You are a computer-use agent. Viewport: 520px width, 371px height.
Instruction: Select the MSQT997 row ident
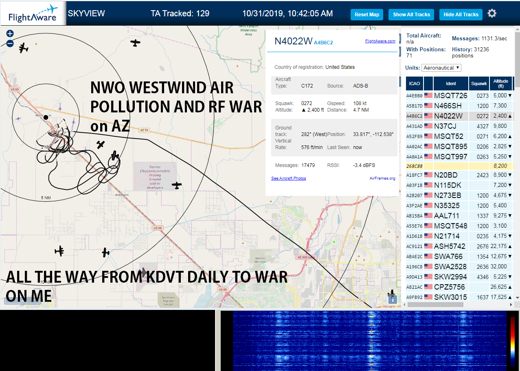click(x=451, y=157)
